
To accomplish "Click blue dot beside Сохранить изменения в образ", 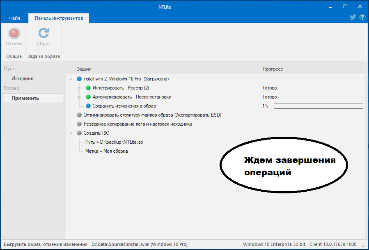I will point(88,106).
